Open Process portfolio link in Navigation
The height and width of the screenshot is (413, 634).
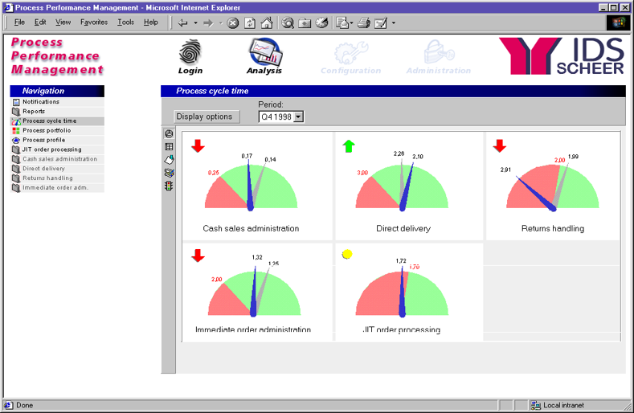click(x=47, y=131)
